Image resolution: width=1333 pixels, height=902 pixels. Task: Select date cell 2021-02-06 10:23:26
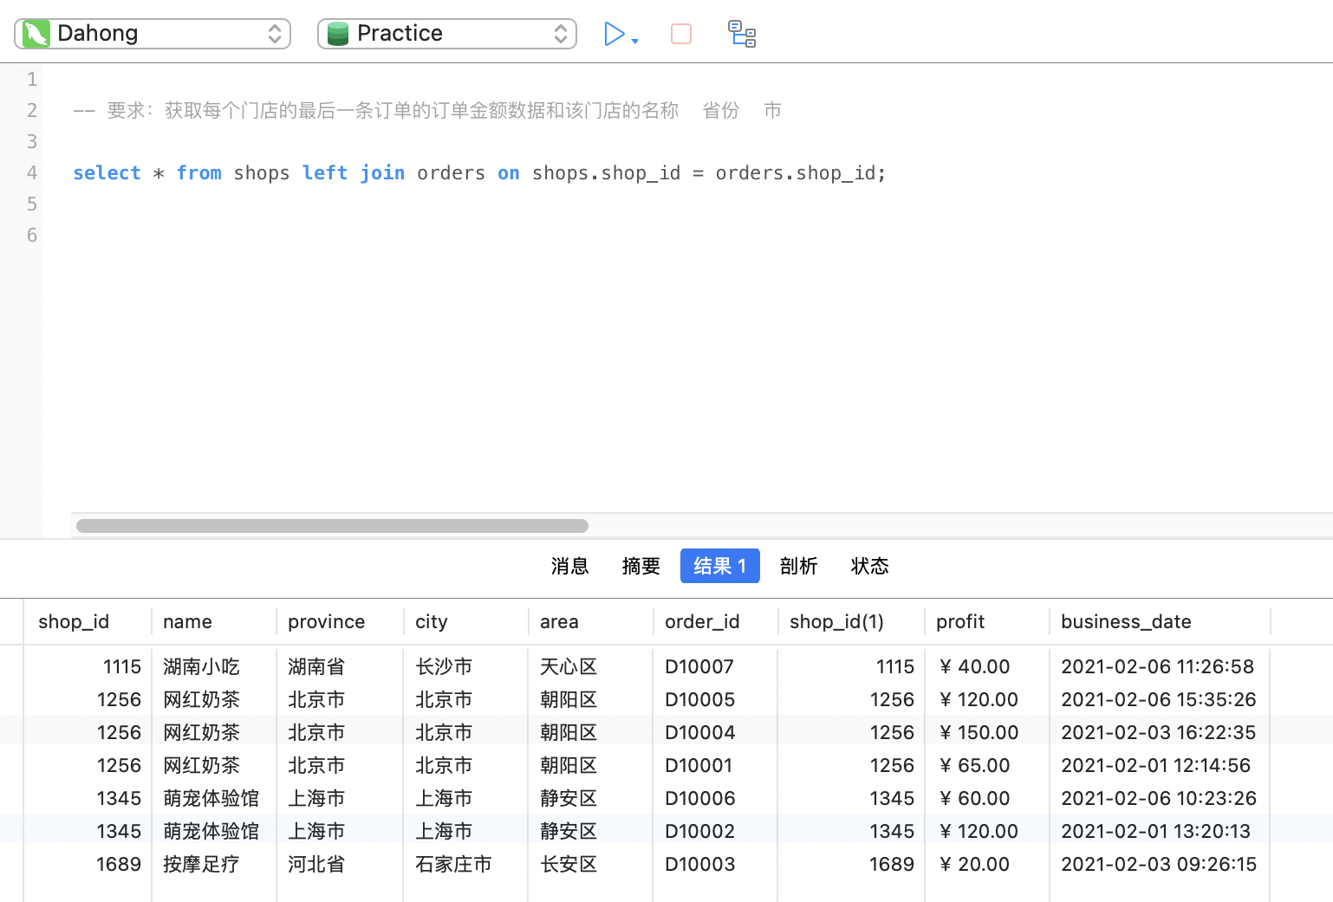tap(1158, 798)
